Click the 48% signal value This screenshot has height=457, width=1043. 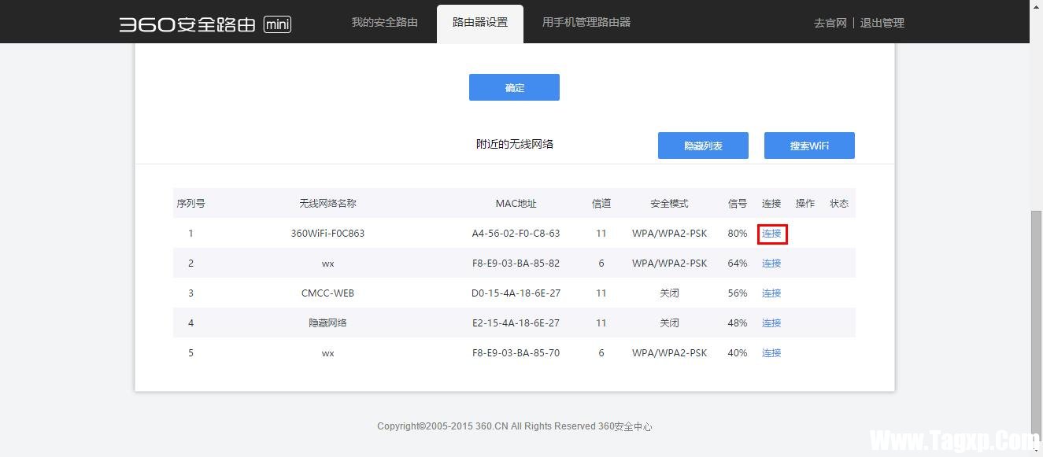point(738,323)
